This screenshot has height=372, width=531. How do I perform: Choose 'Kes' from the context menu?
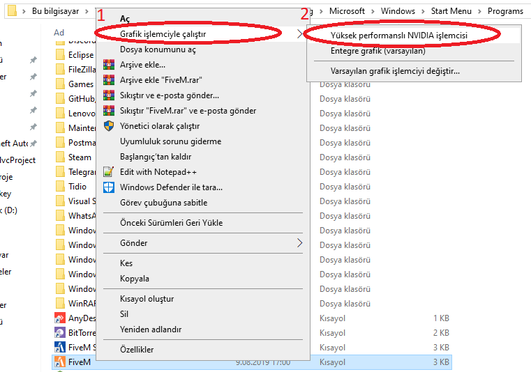pyautogui.click(x=126, y=263)
